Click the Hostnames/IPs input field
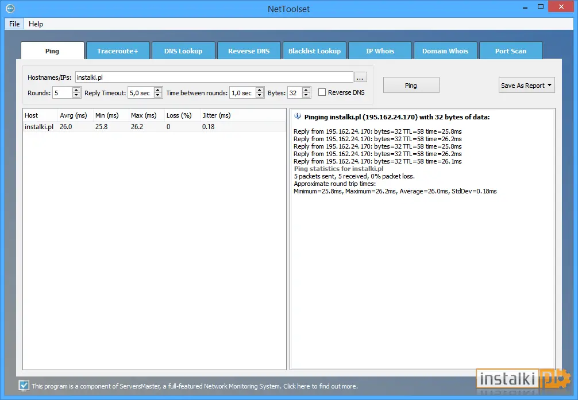The height and width of the screenshot is (400, 578). coord(214,77)
